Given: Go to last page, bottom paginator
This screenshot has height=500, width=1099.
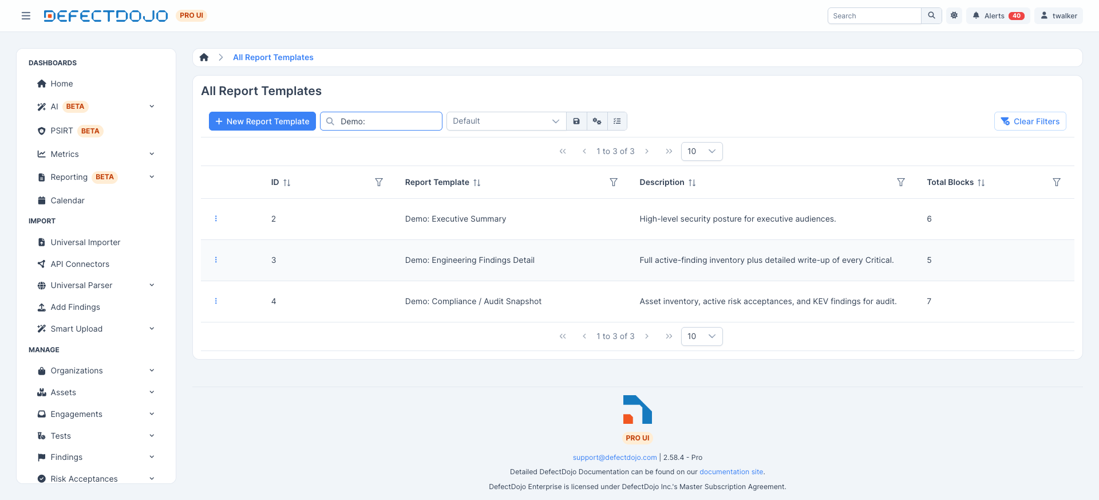Looking at the screenshot, I should pos(669,336).
